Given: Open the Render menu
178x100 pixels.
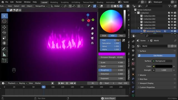Looking at the screenshot, I should point(19,2).
